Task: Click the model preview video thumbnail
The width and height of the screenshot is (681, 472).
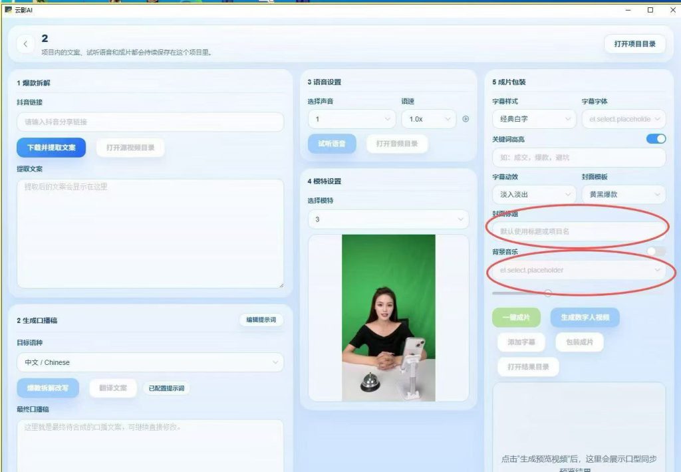Action: click(388, 318)
